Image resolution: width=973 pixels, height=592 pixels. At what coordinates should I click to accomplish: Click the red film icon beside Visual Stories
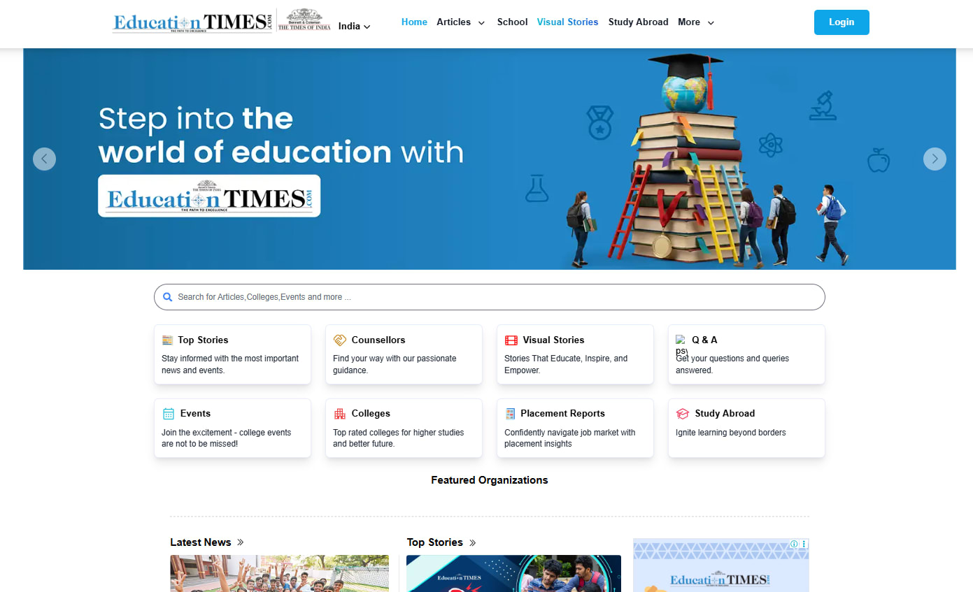511,340
